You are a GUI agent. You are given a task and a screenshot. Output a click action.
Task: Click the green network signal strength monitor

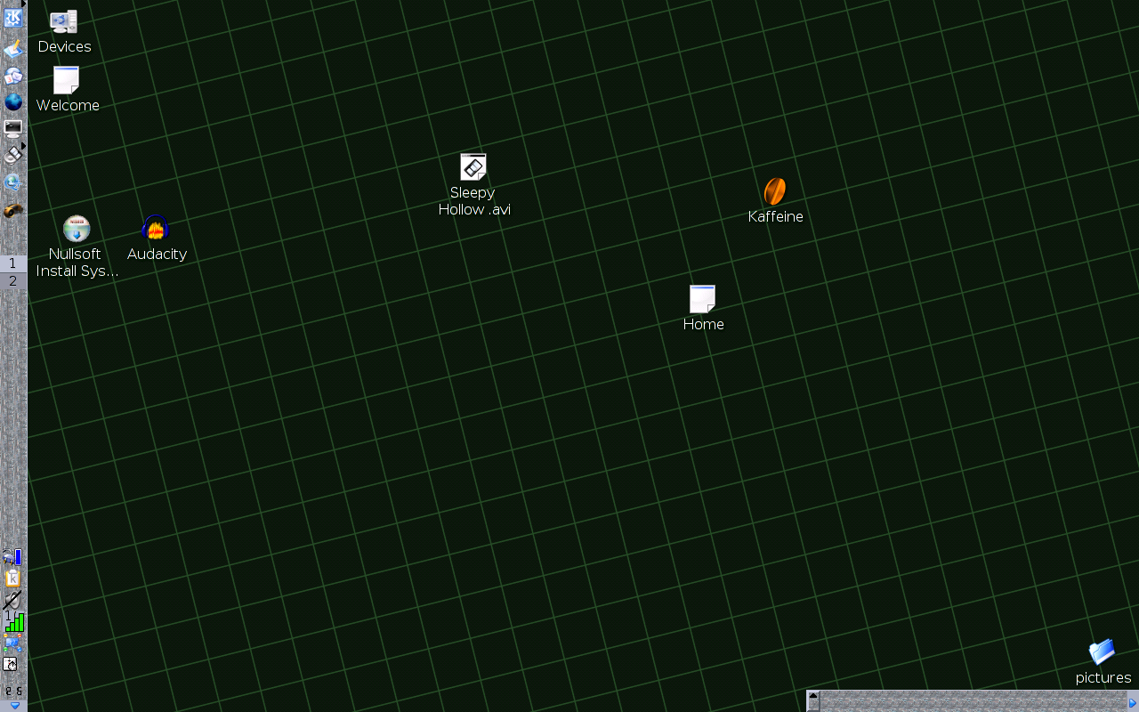pos(14,621)
